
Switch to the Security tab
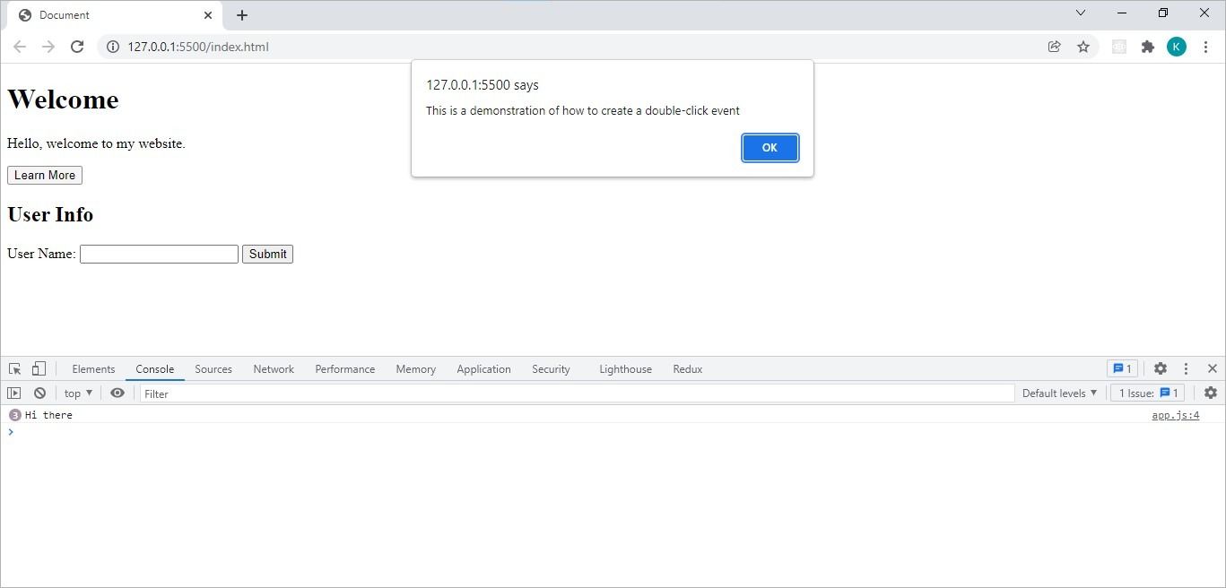(x=551, y=369)
